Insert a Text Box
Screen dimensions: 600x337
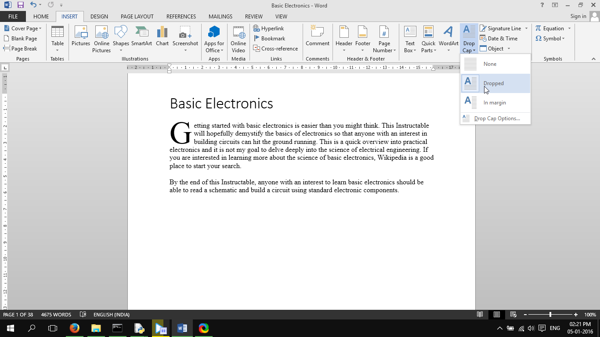[410, 39]
